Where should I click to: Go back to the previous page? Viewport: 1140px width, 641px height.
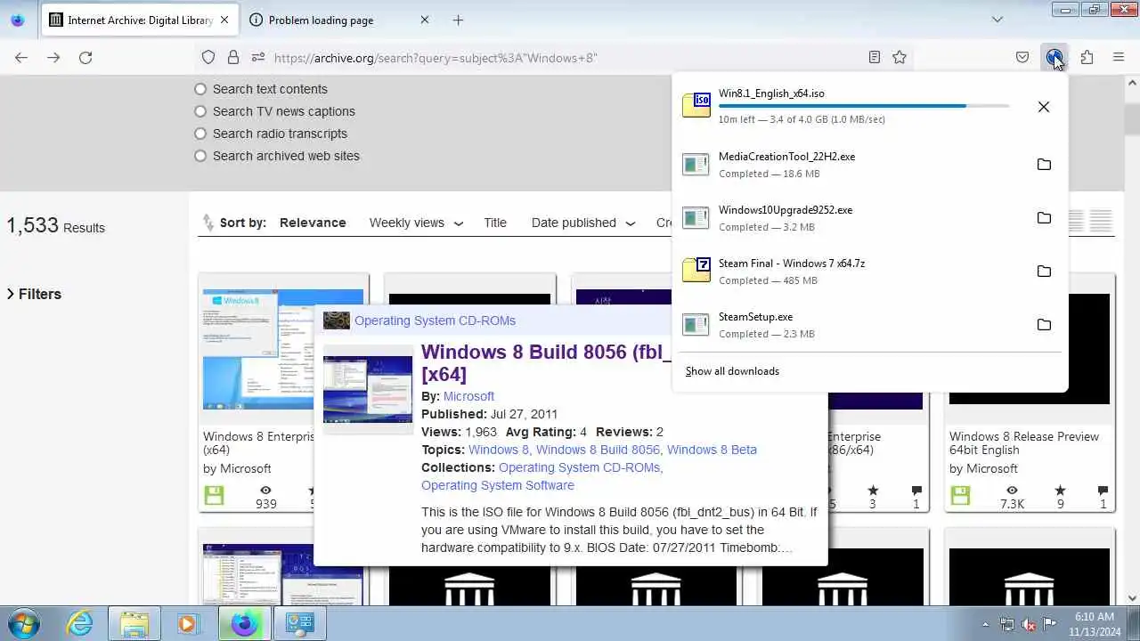21,57
